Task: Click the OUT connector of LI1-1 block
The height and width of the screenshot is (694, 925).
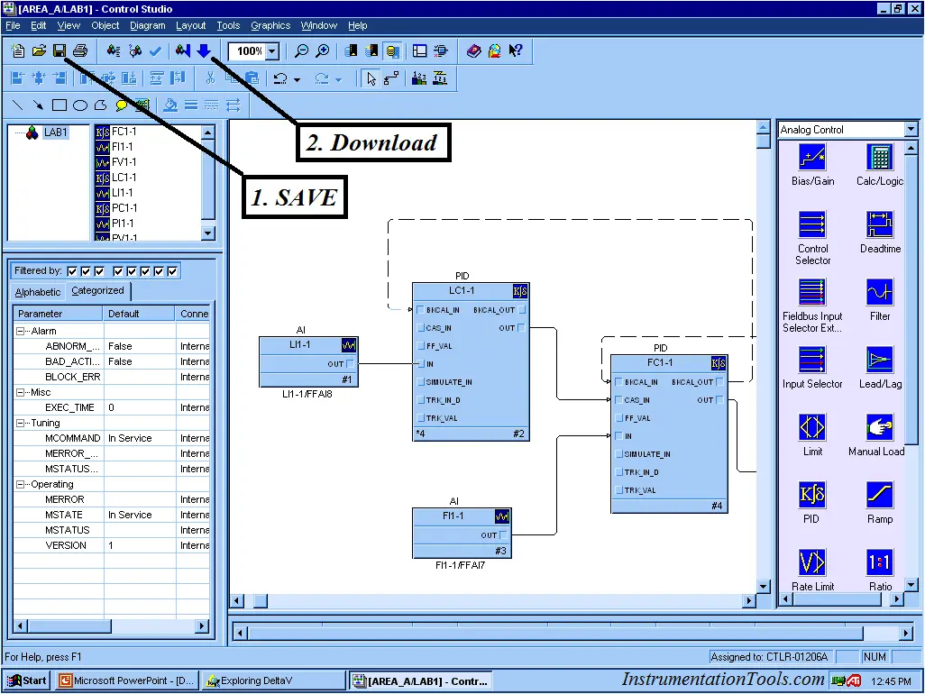Action: pos(351,364)
